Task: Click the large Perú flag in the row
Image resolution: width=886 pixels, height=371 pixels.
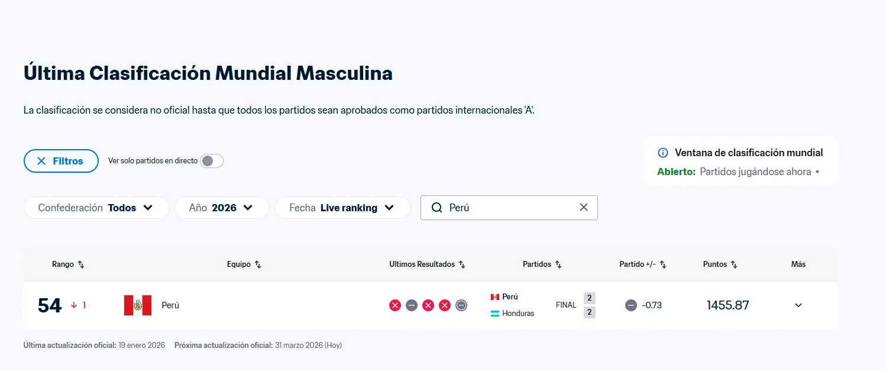Action: point(138,305)
